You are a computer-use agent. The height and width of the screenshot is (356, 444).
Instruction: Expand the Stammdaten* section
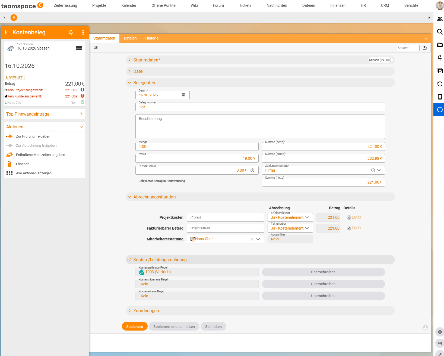pyautogui.click(x=260, y=60)
